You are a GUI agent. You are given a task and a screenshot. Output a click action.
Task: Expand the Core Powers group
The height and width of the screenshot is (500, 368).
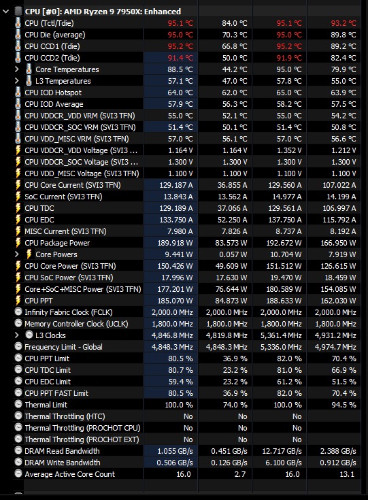click(17, 254)
